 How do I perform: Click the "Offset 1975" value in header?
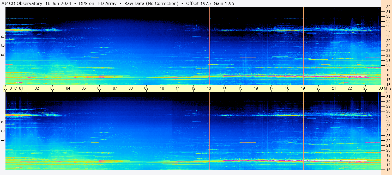(198, 3)
